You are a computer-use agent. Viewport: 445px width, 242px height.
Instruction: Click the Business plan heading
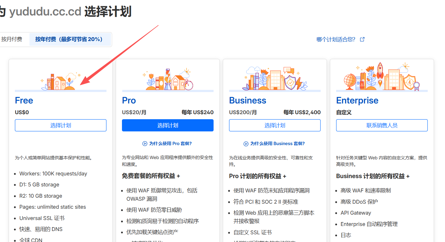247,100
